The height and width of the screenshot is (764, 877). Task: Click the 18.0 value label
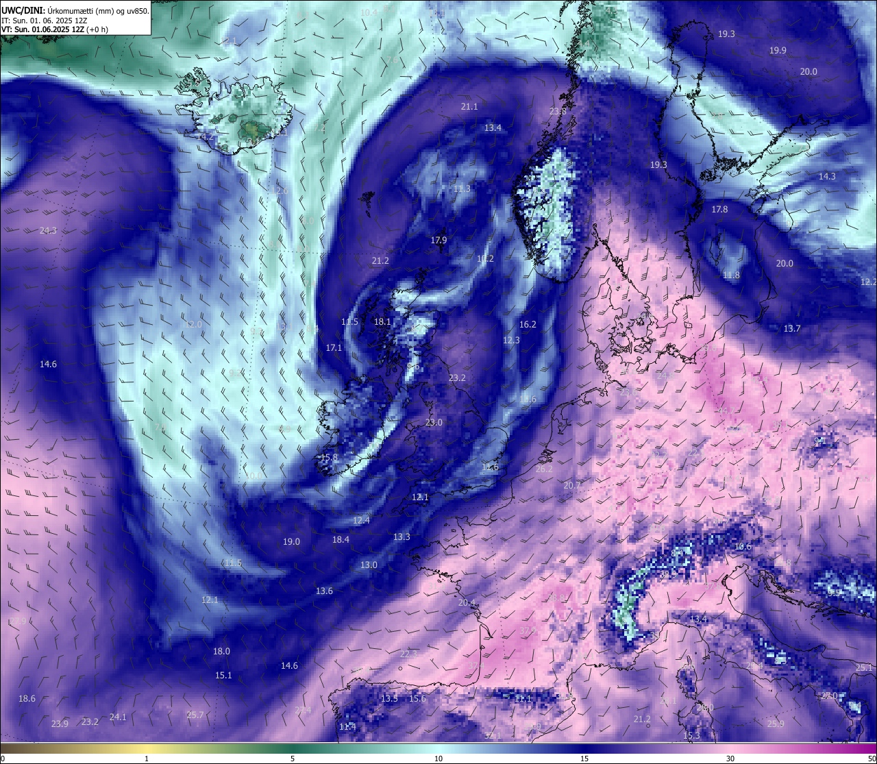pos(221,652)
